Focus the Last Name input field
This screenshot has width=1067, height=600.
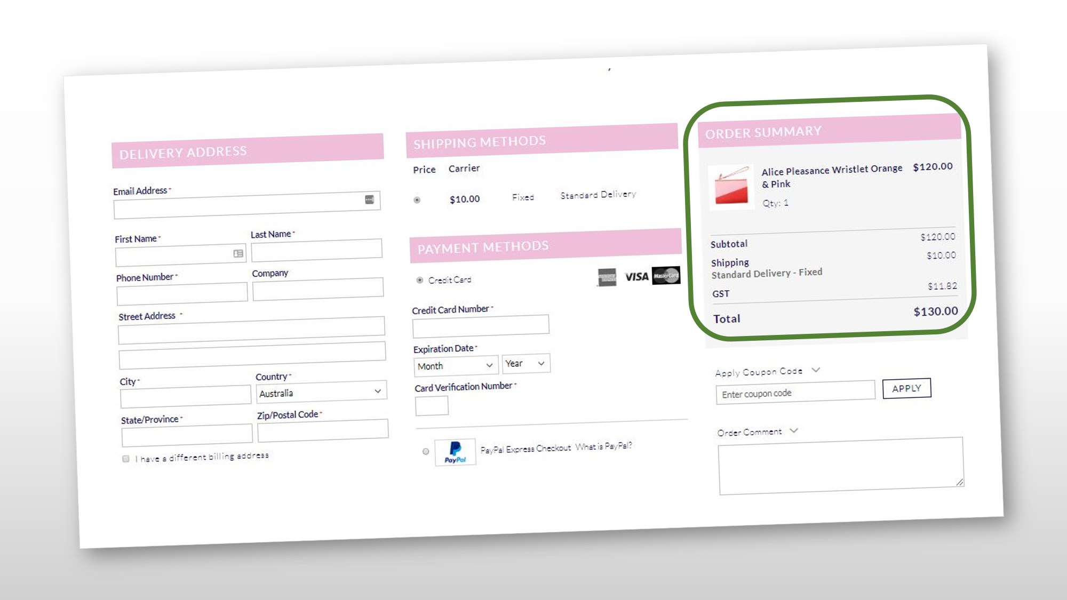(317, 249)
